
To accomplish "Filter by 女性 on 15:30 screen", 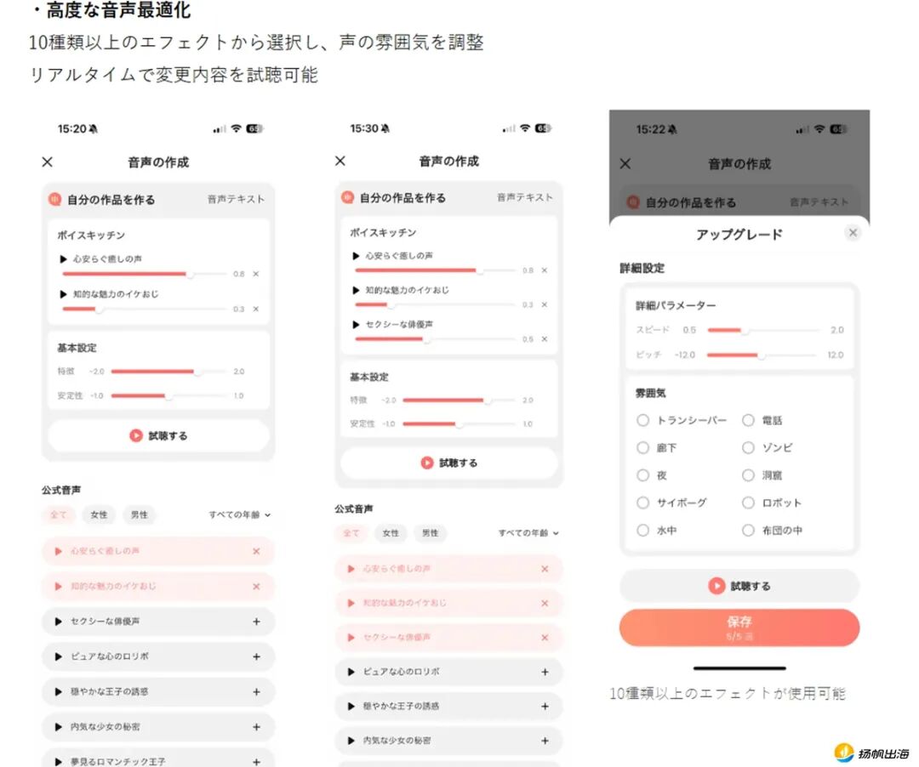I will (x=391, y=533).
